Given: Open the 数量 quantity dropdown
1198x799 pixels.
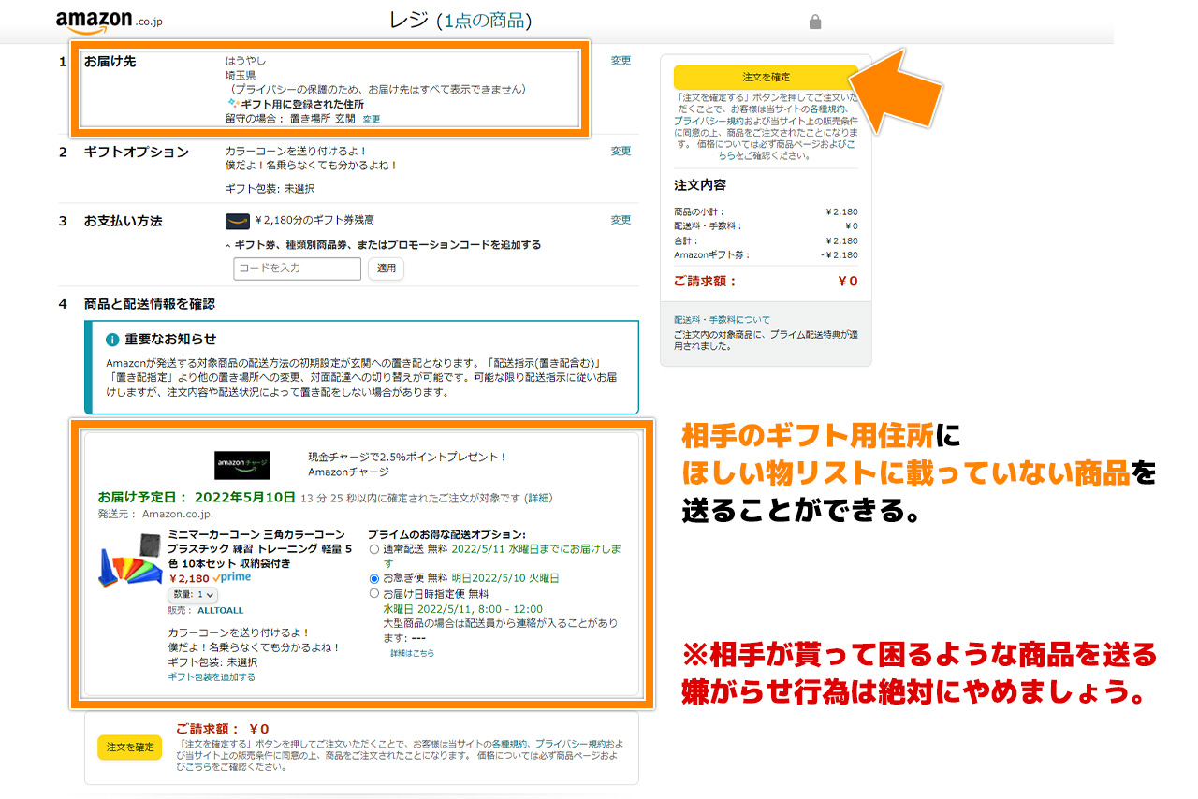Looking at the screenshot, I should coord(192,595).
